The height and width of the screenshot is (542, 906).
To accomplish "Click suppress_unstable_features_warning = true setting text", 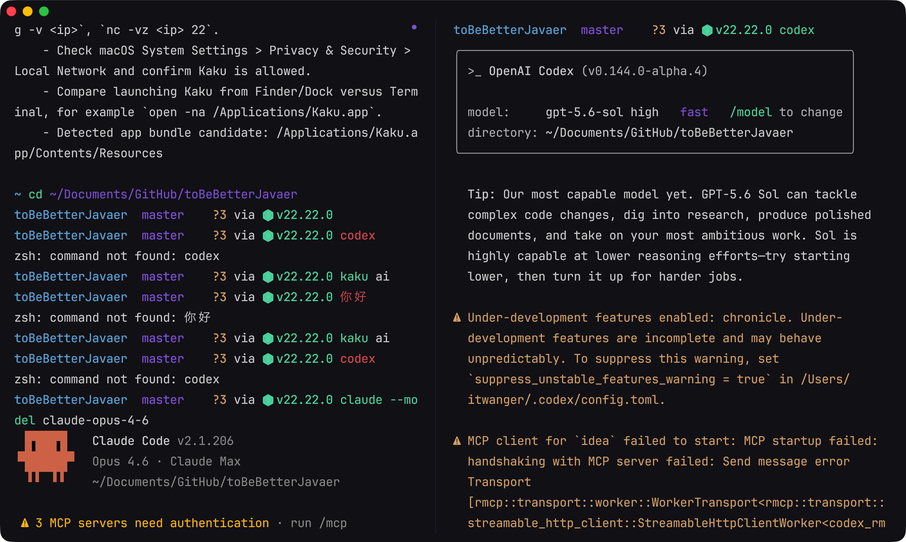I will pos(620,379).
